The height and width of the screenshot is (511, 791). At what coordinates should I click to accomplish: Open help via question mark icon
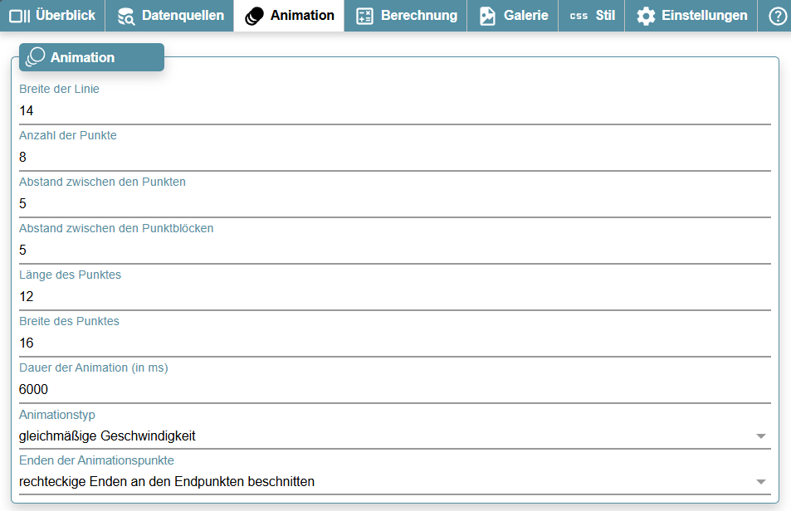[778, 16]
